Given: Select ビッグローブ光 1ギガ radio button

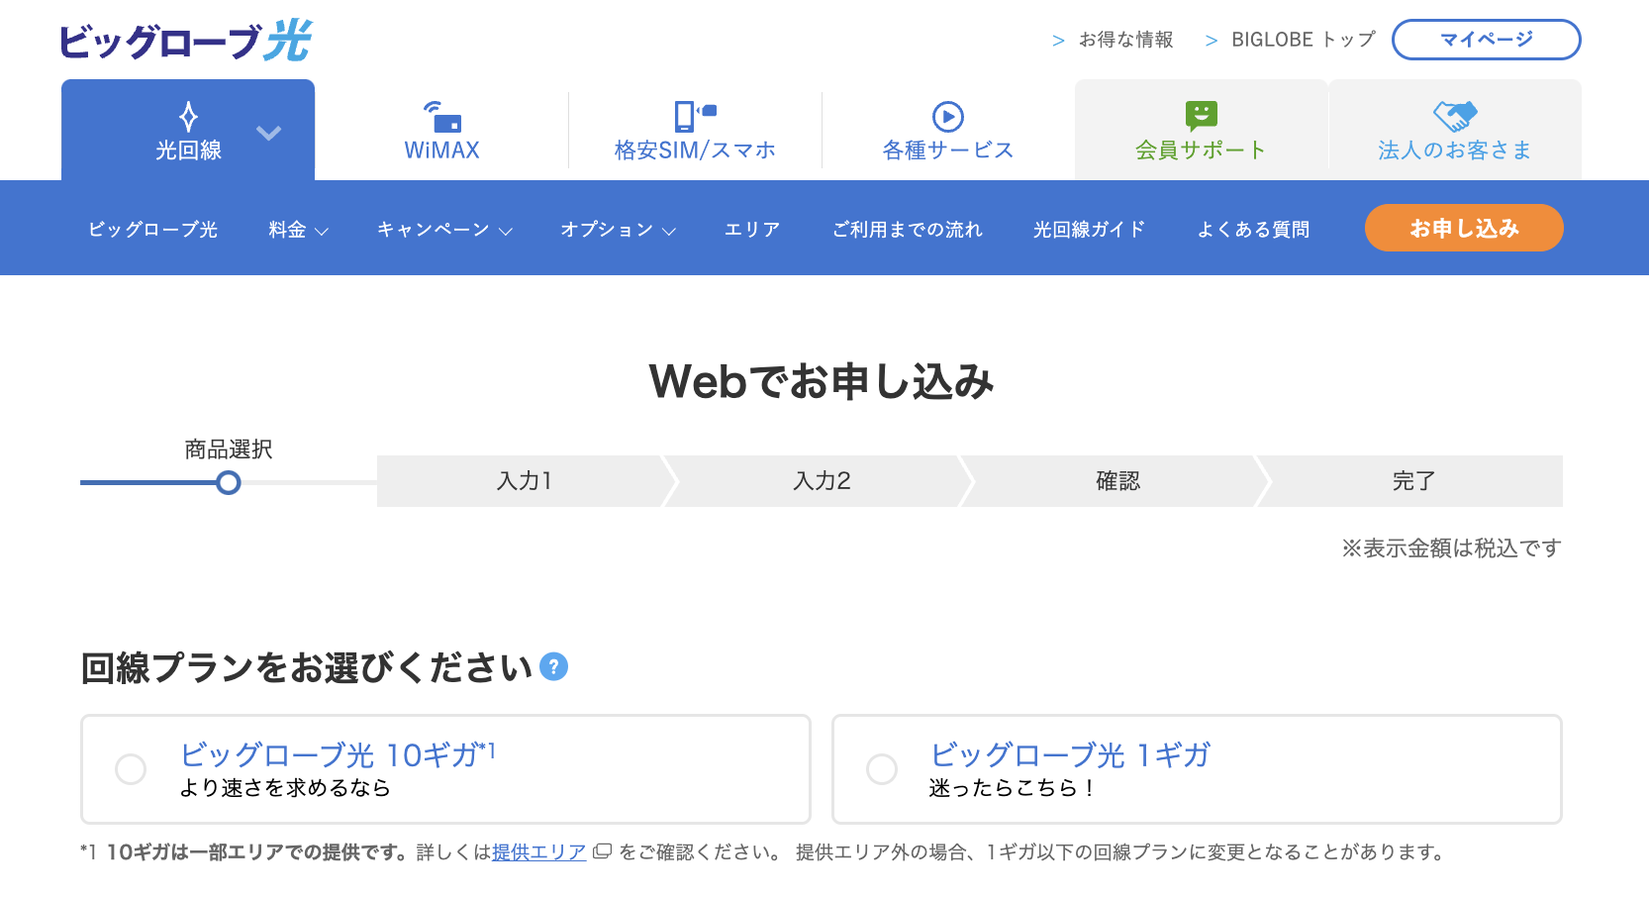Looking at the screenshot, I should 882,769.
